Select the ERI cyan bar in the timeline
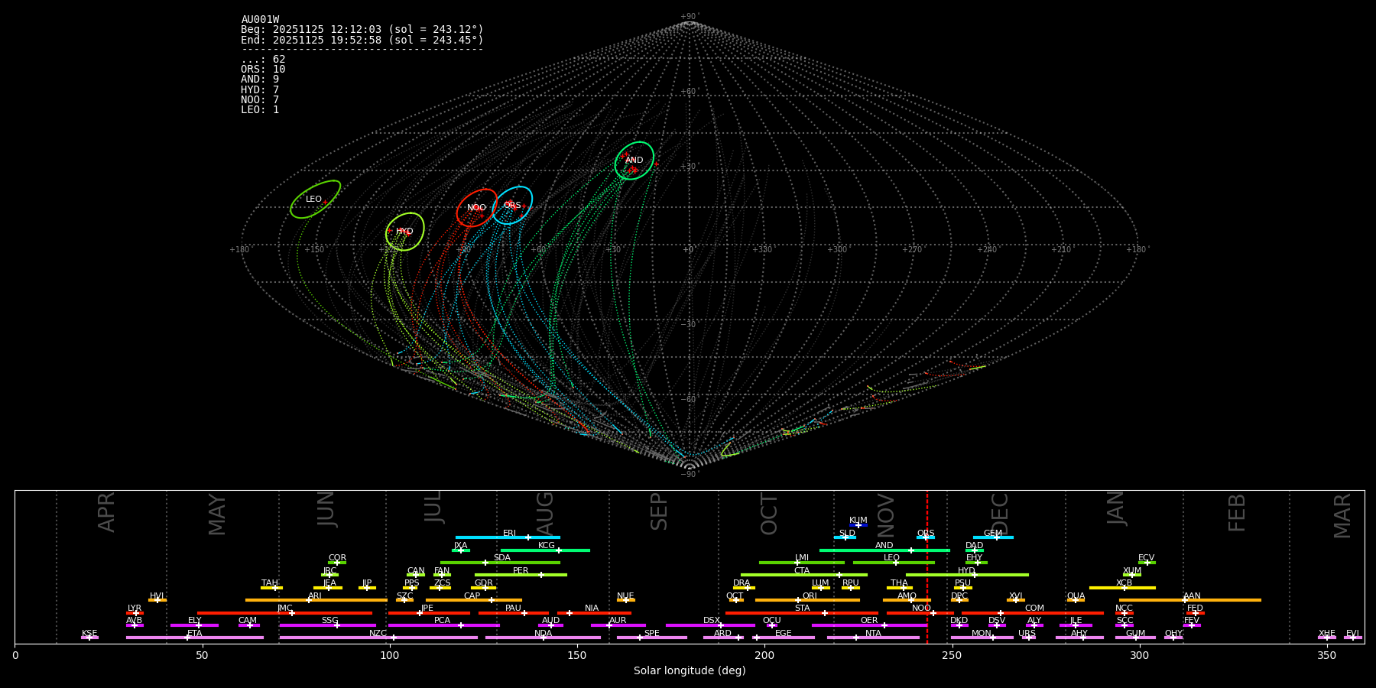This screenshot has width=1376, height=688. tap(508, 537)
